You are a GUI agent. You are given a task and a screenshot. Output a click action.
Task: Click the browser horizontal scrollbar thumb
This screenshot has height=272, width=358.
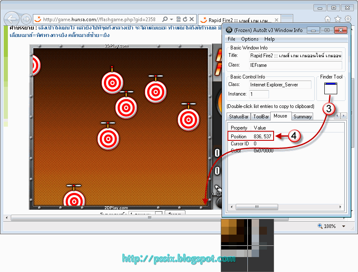point(150,218)
